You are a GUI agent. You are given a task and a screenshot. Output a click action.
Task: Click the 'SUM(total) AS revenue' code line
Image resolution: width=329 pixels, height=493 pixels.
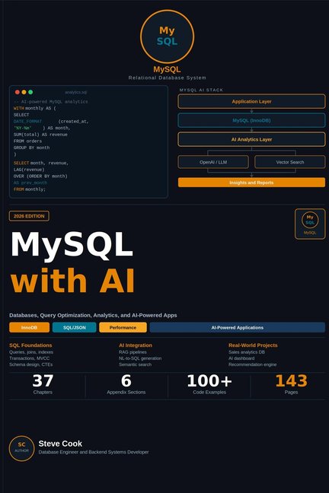click(x=40, y=134)
